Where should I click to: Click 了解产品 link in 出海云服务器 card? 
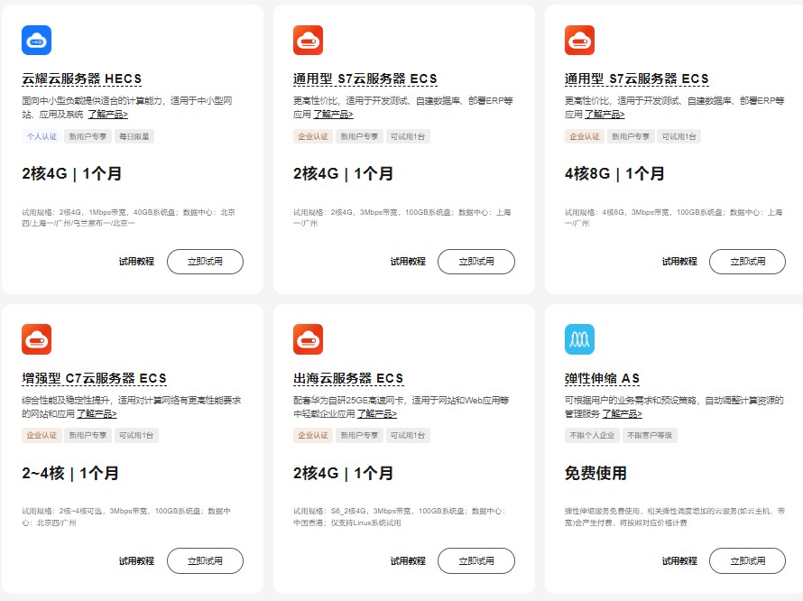[x=377, y=413]
